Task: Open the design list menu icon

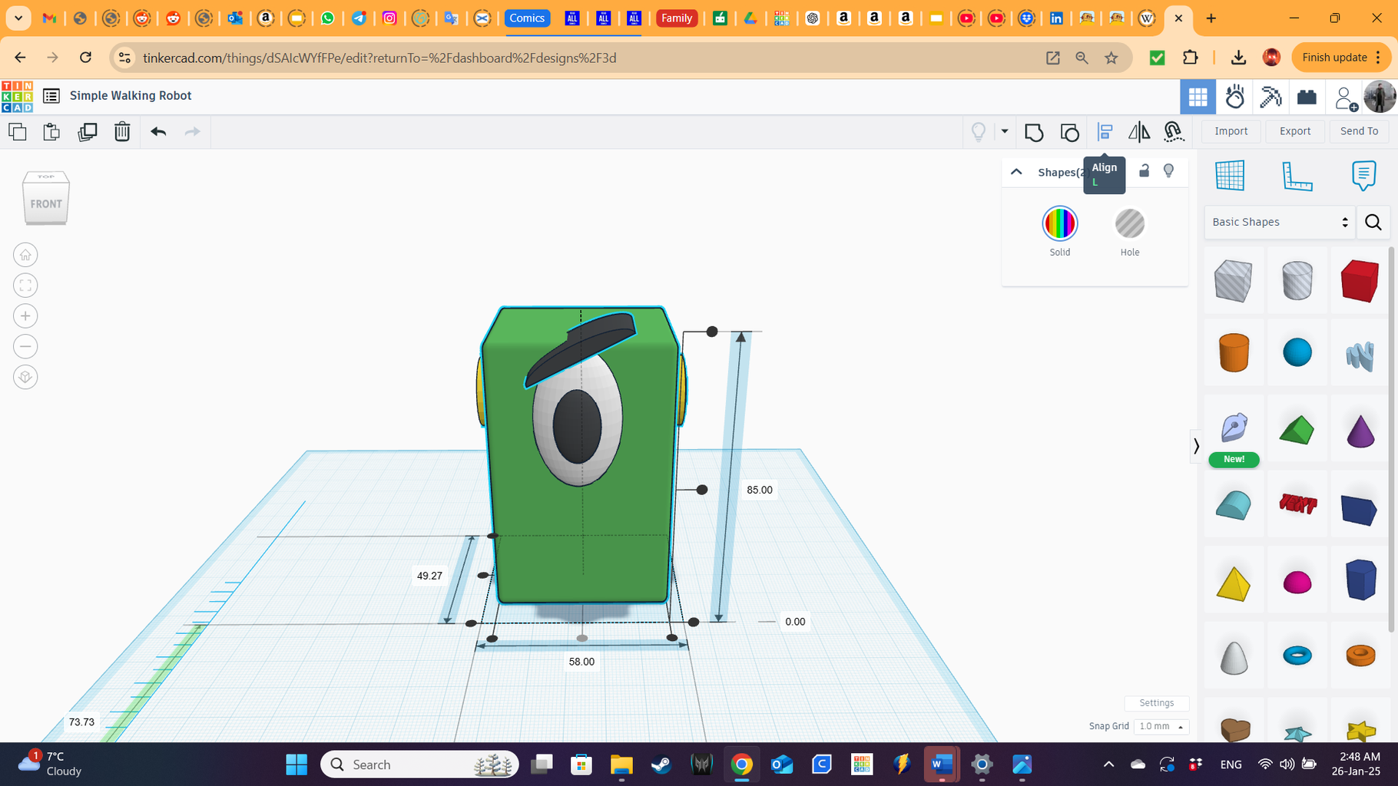Action: click(x=51, y=96)
